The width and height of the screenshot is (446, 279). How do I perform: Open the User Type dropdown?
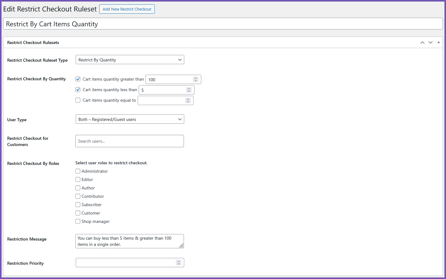(x=130, y=119)
